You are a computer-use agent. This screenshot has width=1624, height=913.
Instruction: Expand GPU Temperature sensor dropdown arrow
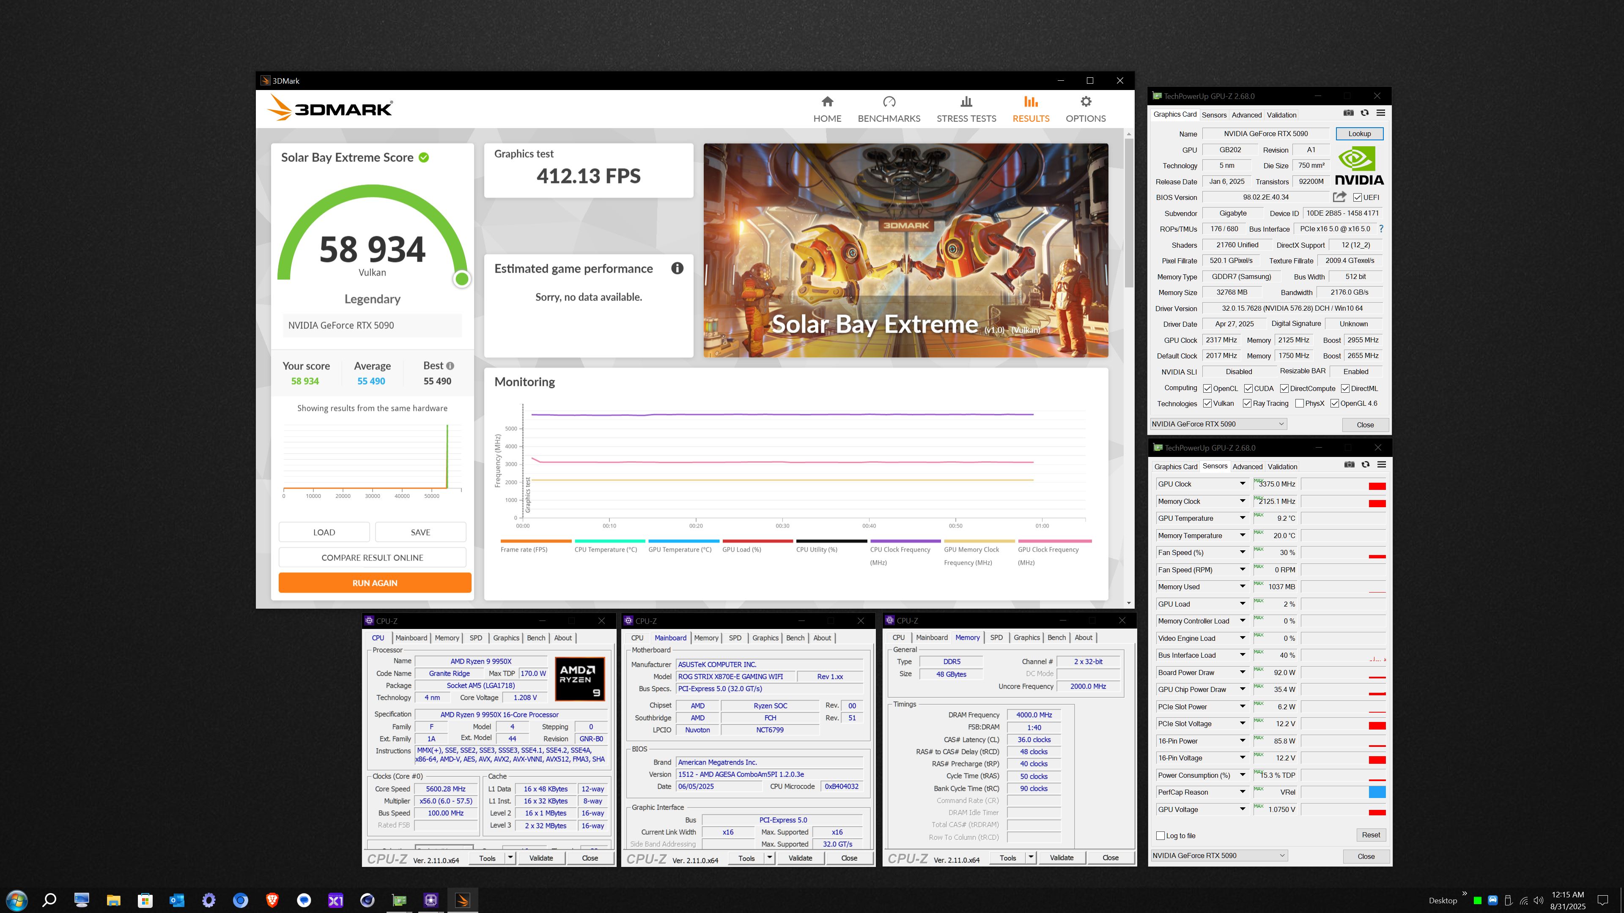click(1243, 518)
